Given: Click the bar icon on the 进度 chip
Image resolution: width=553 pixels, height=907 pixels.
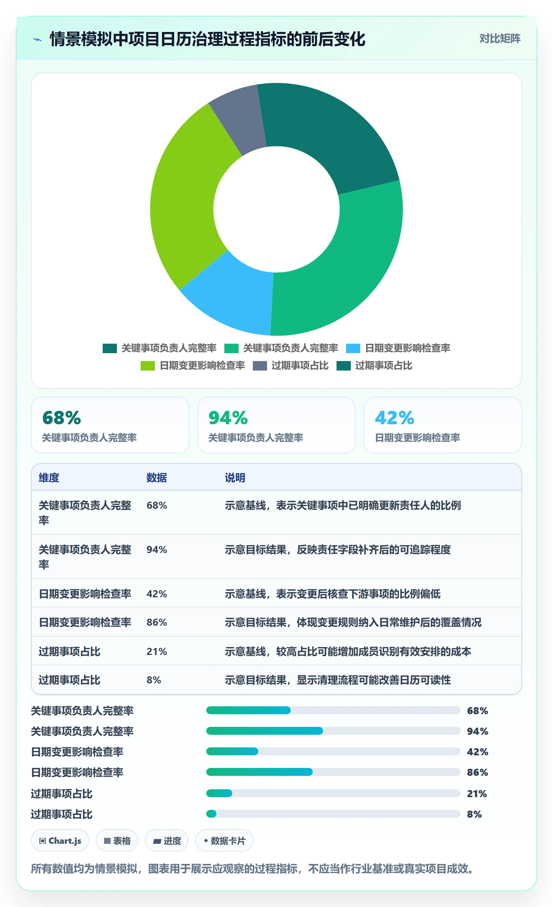Looking at the screenshot, I should point(157,841).
